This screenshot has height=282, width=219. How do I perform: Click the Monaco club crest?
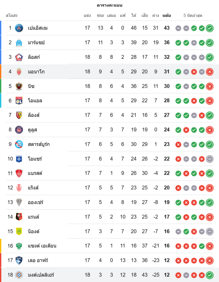coord(19,72)
